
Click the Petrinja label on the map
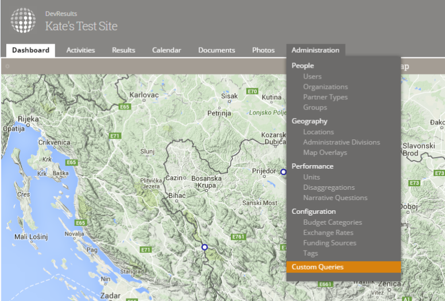point(219,114)
